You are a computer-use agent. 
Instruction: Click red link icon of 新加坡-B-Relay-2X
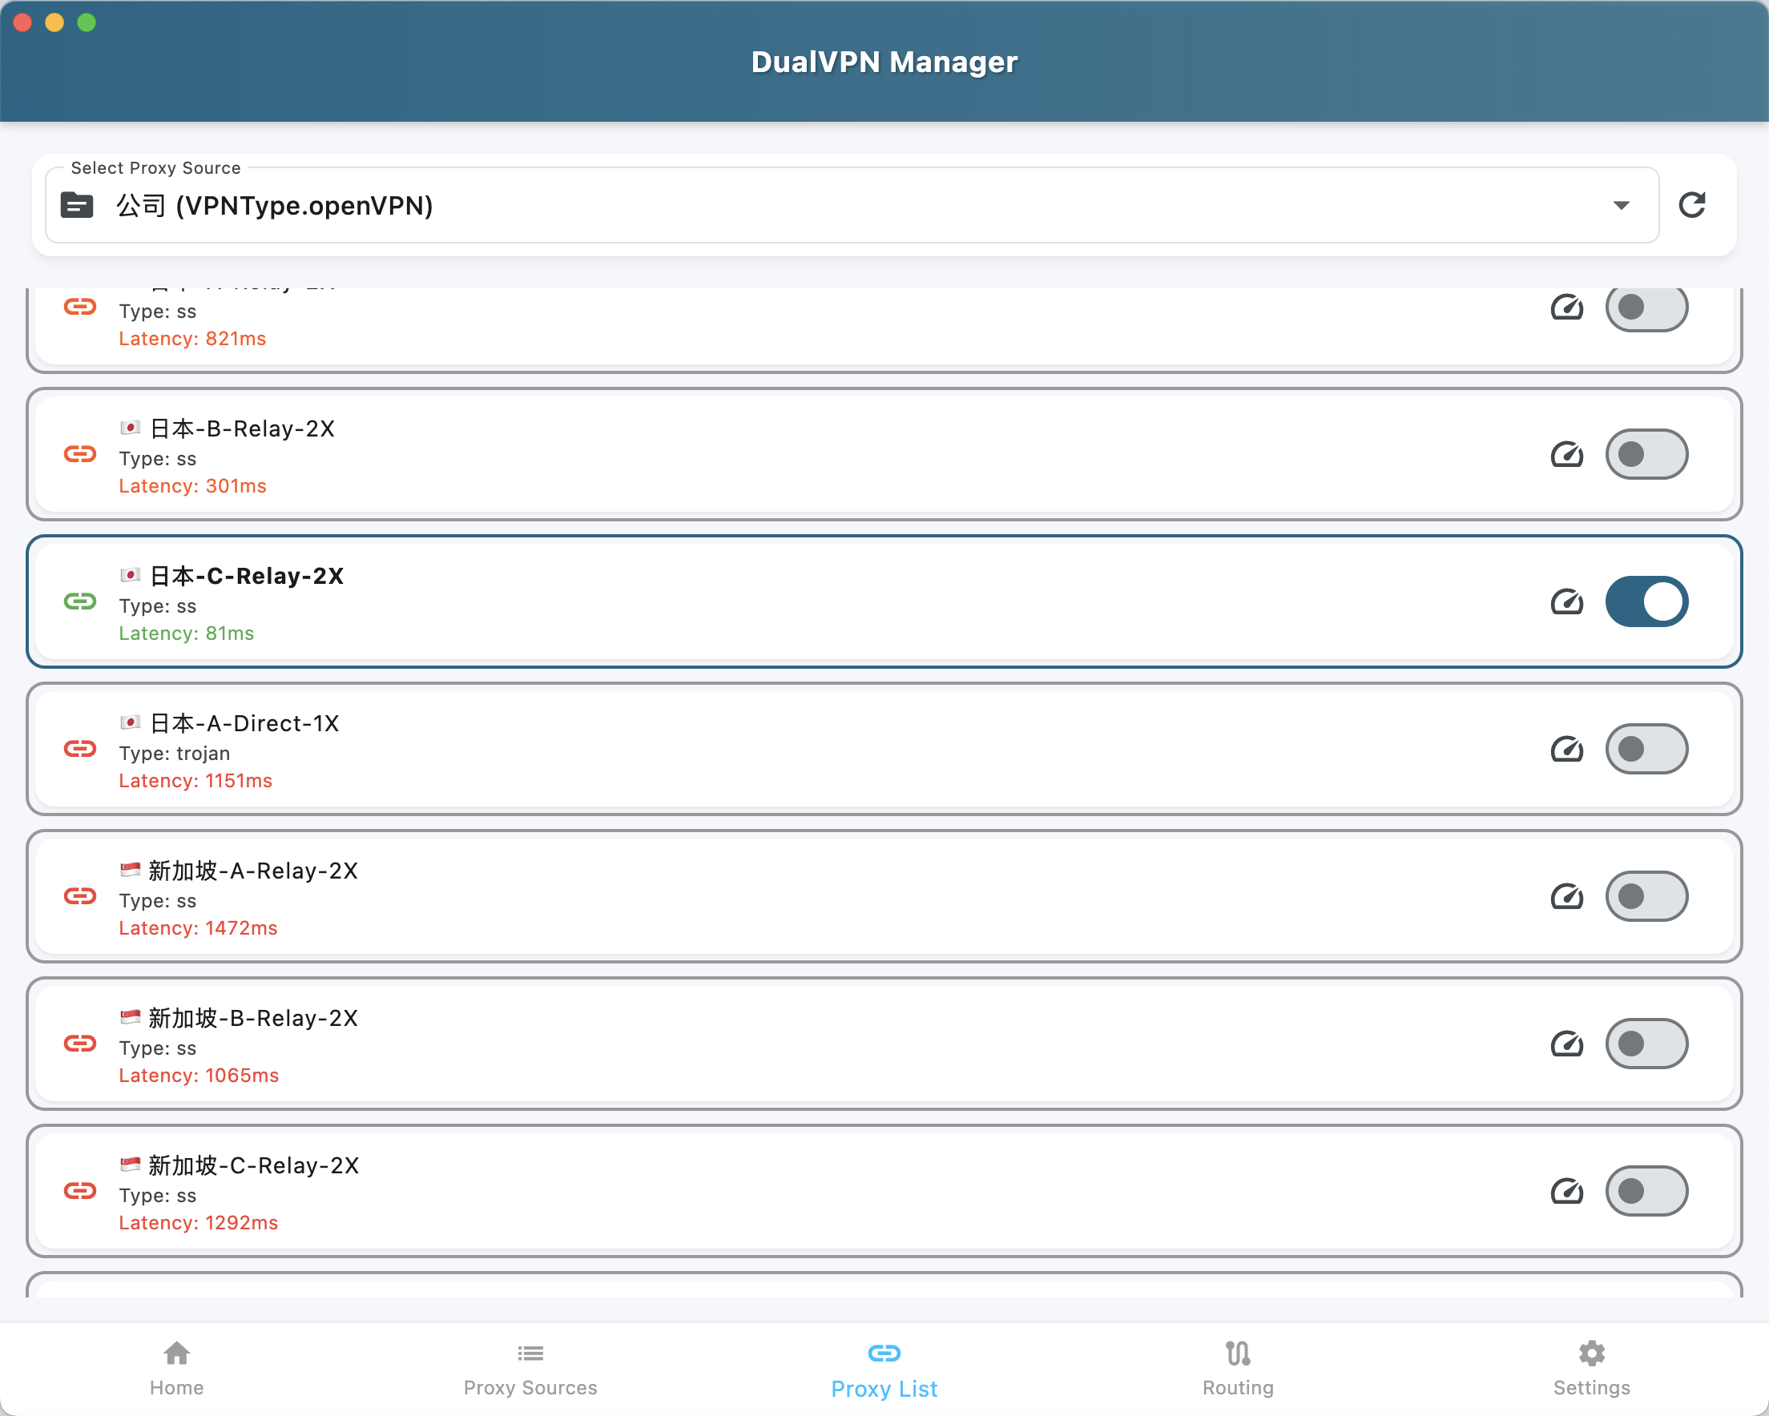coord(80,1044)
